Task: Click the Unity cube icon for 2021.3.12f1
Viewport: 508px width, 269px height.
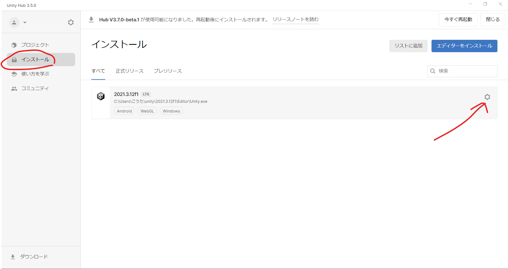Action: 101,96
